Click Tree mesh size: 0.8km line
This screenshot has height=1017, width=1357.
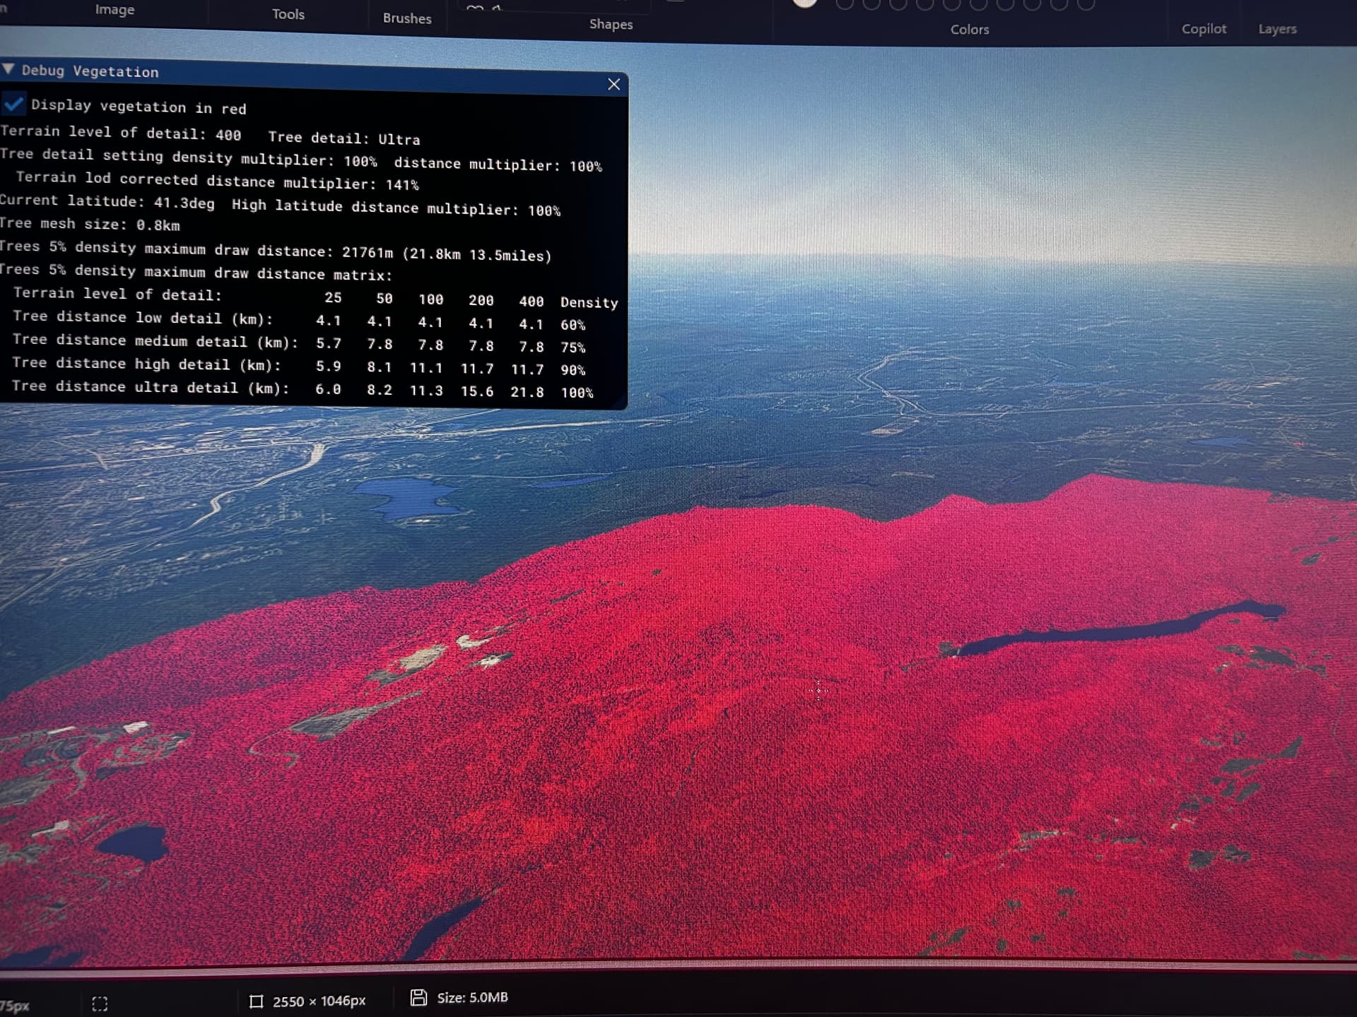tap(90, 224)
